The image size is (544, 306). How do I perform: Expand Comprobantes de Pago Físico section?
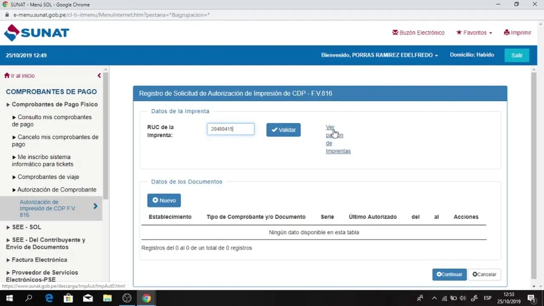pos(54,105)
